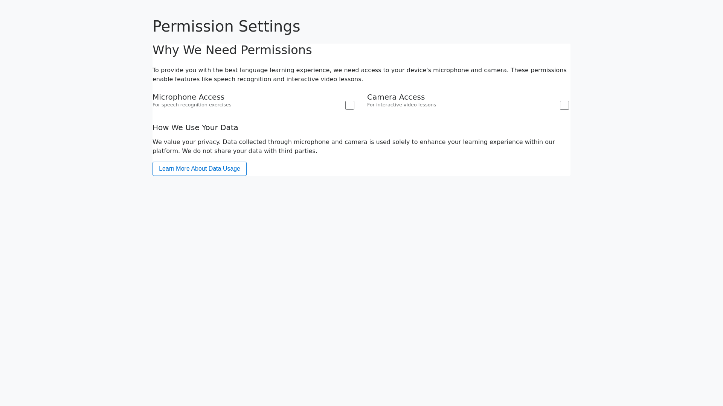
Task: Open the data usage information page
Action: pos(199,168)
